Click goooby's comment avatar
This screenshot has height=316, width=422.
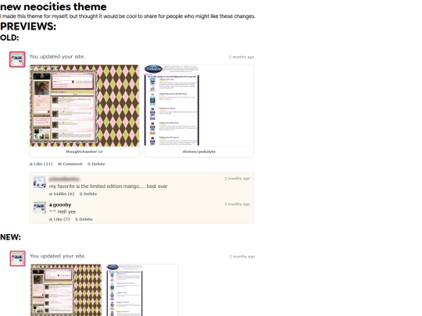click(40, 208)
